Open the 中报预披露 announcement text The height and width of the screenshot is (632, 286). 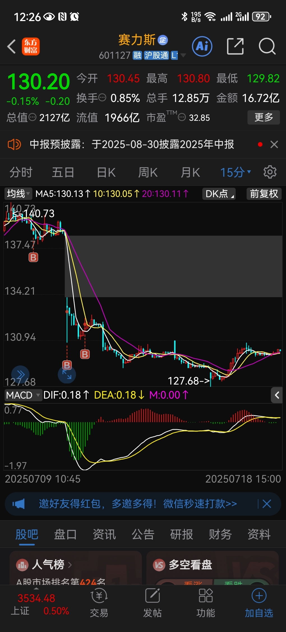click(x=132, y=144)
